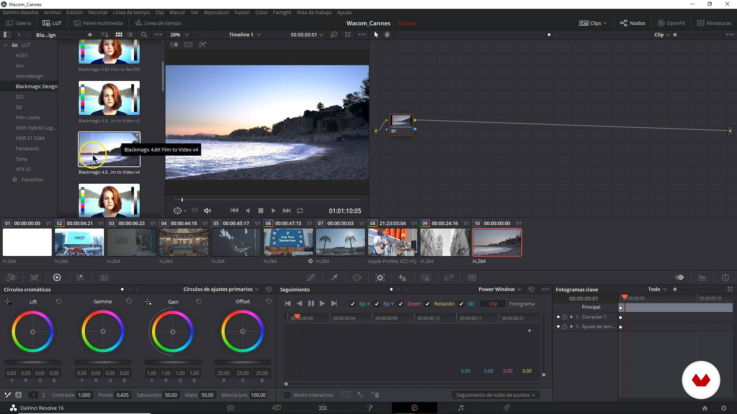Select the hand pan tool in node editor

(387, 34)
